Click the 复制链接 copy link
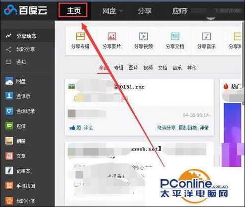 click(187, 128)
